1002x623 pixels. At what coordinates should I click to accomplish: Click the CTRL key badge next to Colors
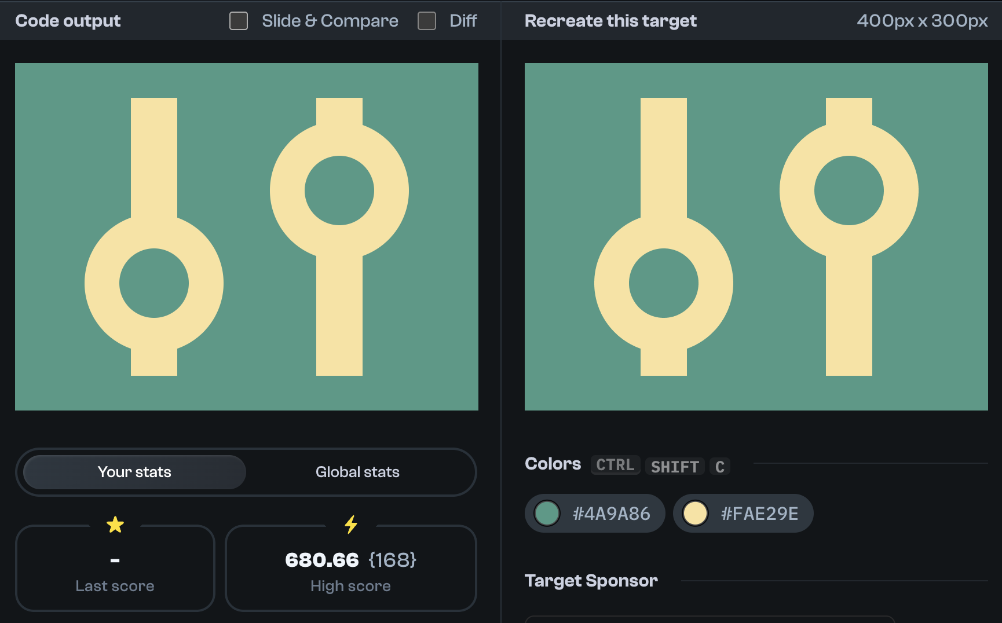coord(615,464)
